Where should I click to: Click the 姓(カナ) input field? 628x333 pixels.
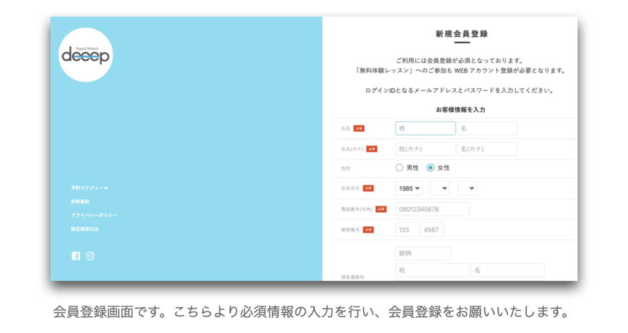tap(425, 149)
